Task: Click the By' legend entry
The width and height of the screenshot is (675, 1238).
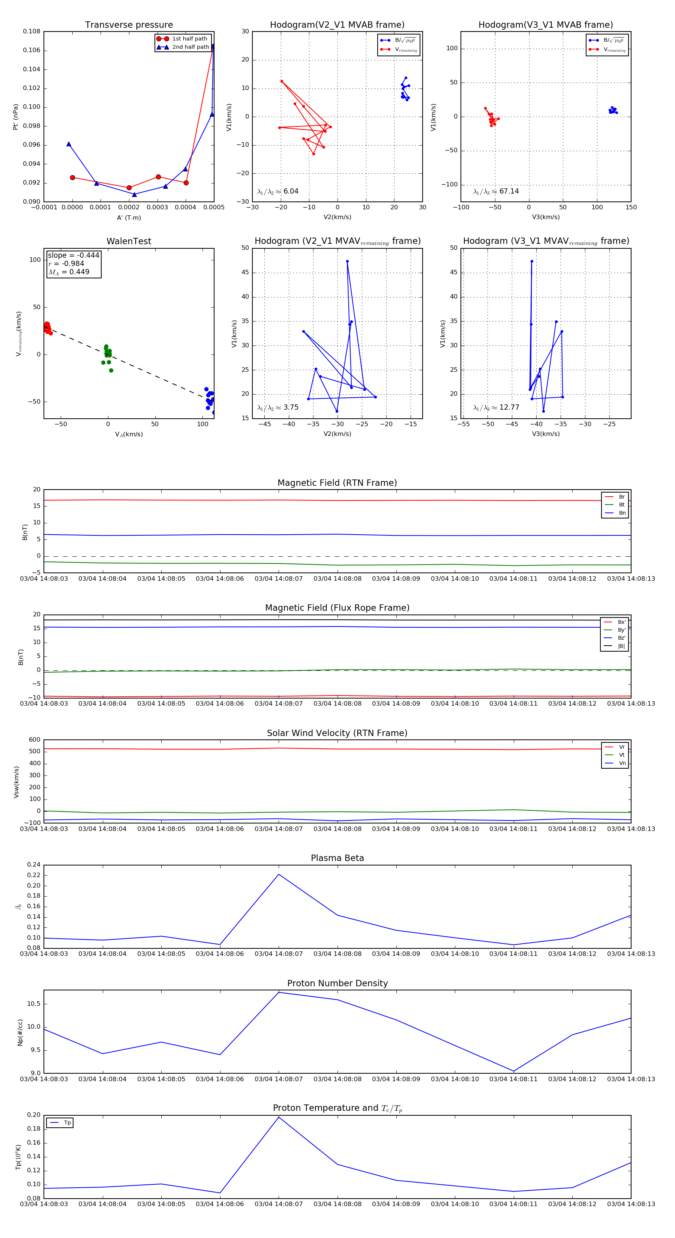Action: (x=615, y=630)
